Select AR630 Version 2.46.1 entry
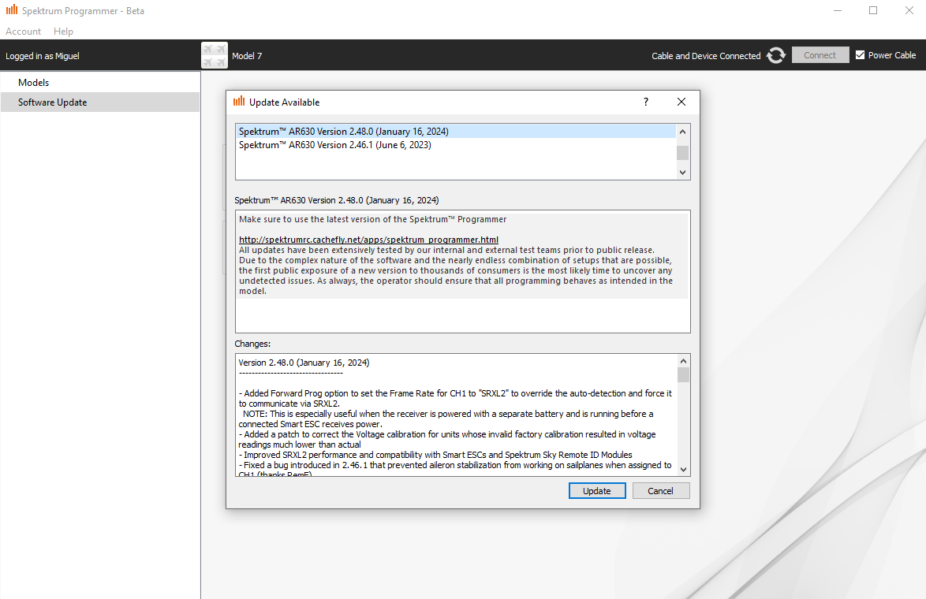926x599 pixels. pyautogui.click(x=335, y=145)
